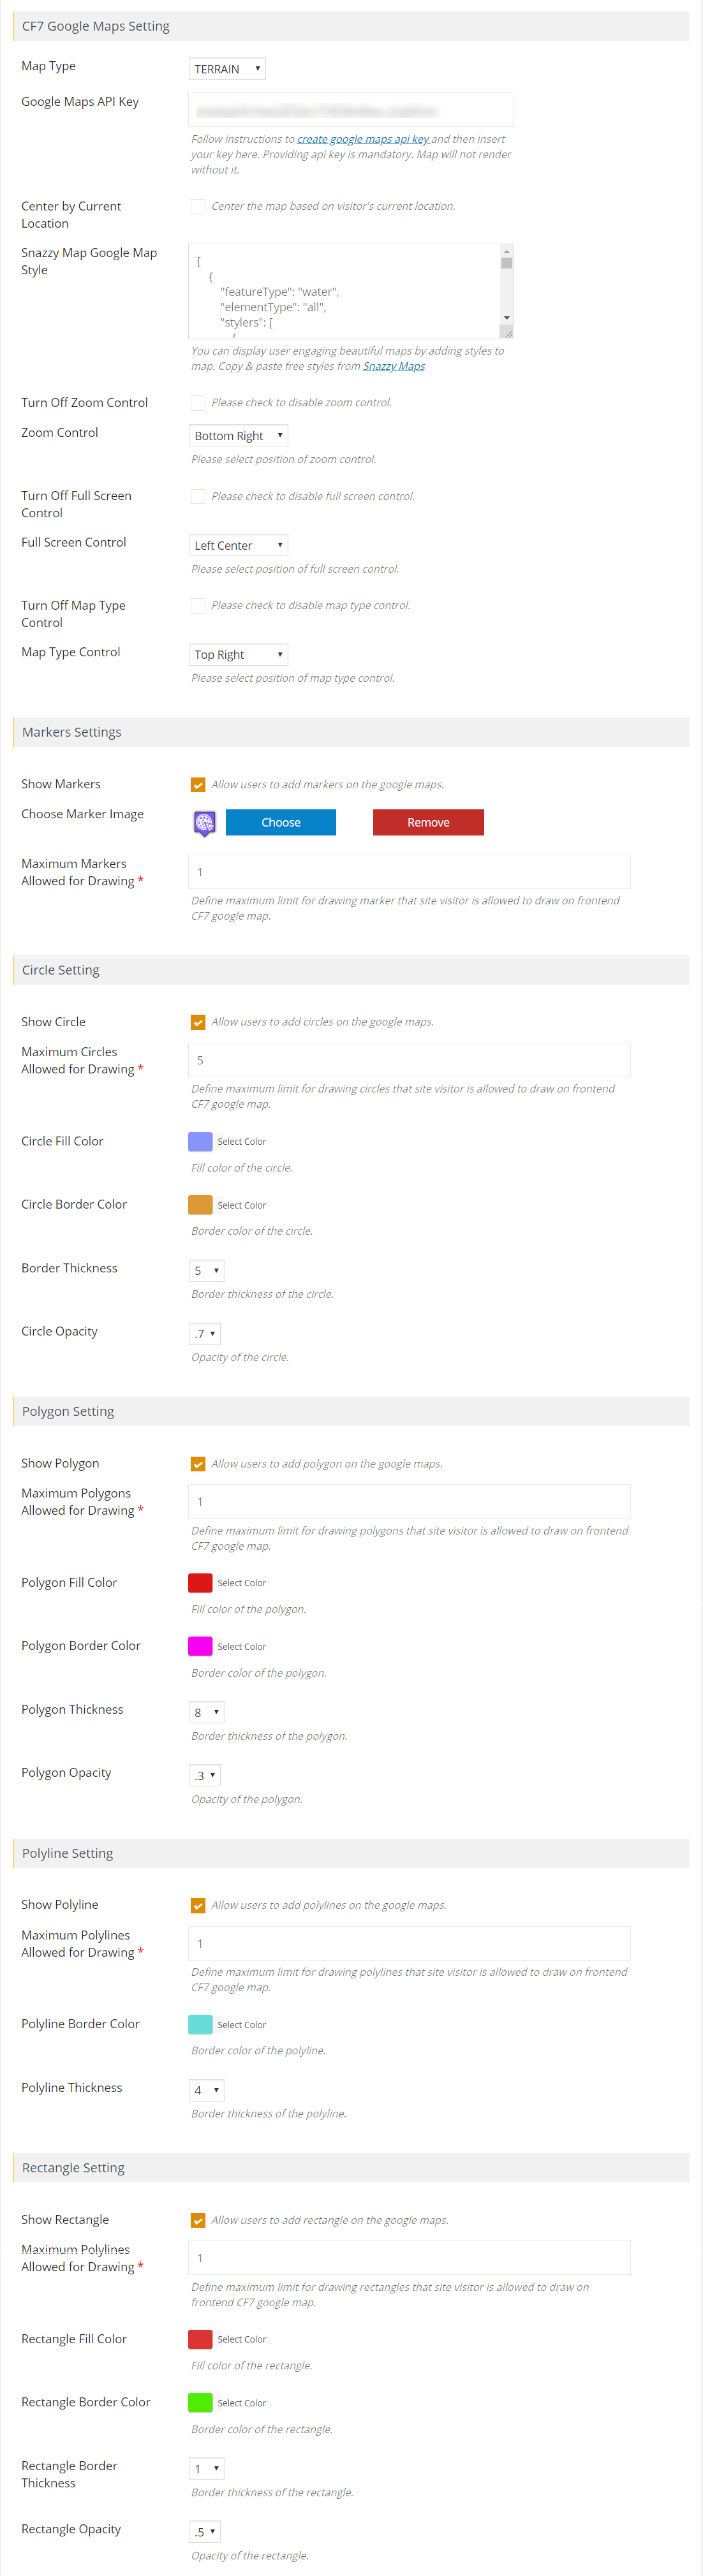Screen dimensions: 703x2576
Task: Toggle the Show Polygon checkbox
Action: [198, 1464]
